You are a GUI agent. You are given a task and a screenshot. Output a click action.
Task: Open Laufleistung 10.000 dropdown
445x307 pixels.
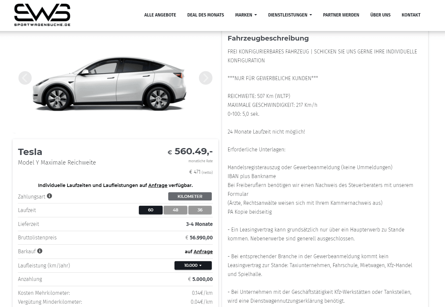[x=193, y=265]
